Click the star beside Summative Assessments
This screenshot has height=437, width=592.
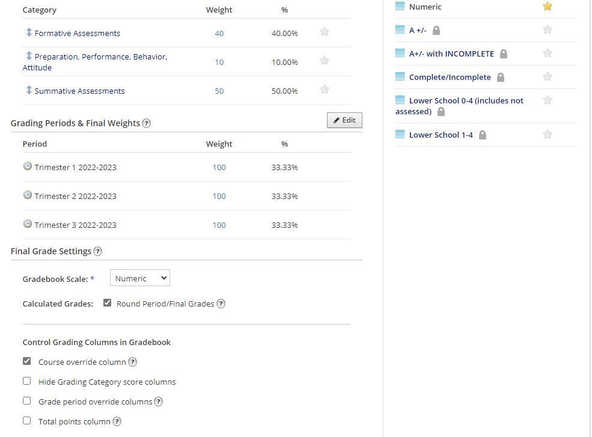tap(325, 90)
